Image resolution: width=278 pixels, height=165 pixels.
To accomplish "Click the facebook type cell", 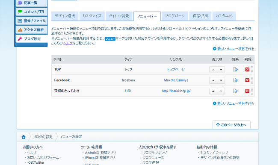I will point(129,80).
